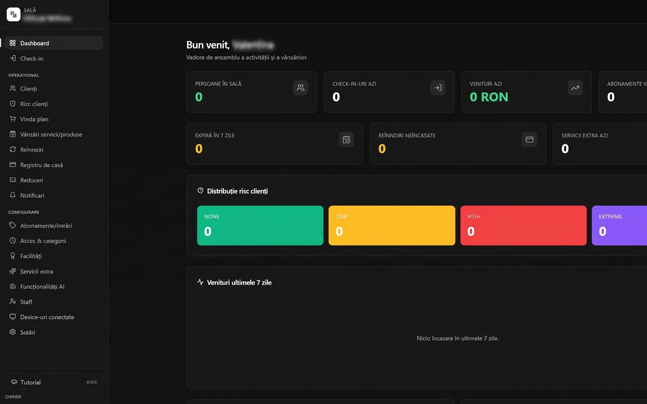Open Device-uri conectate
This screenshot has height=404, width=647.
pos(54,317)
